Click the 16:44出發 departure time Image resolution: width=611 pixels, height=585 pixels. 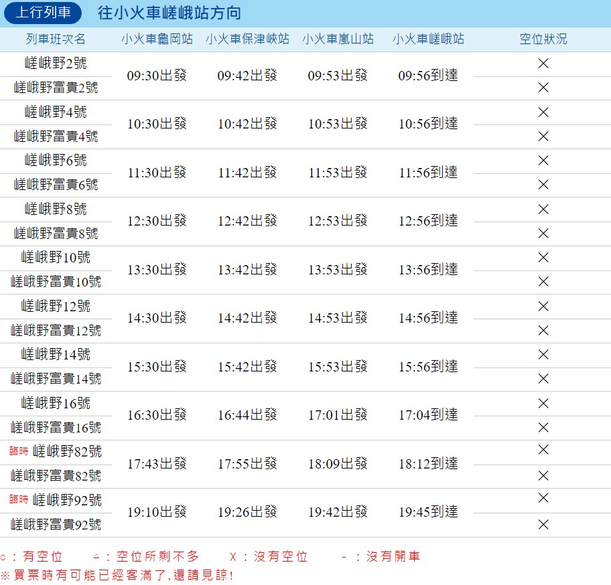pyautogui.click(x=247, y=415)
